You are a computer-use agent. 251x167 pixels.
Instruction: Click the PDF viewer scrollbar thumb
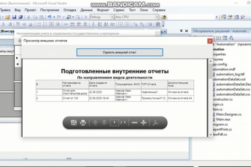(211, 71)
